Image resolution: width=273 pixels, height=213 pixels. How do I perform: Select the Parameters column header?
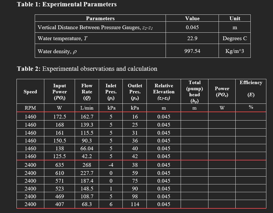100,18
